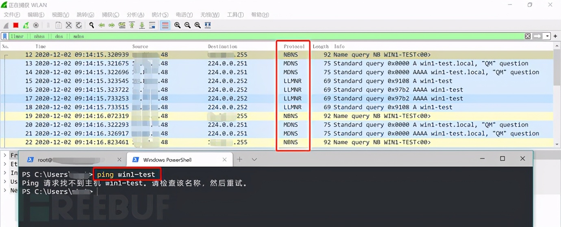Sort by the Info column header

point(339,47)
